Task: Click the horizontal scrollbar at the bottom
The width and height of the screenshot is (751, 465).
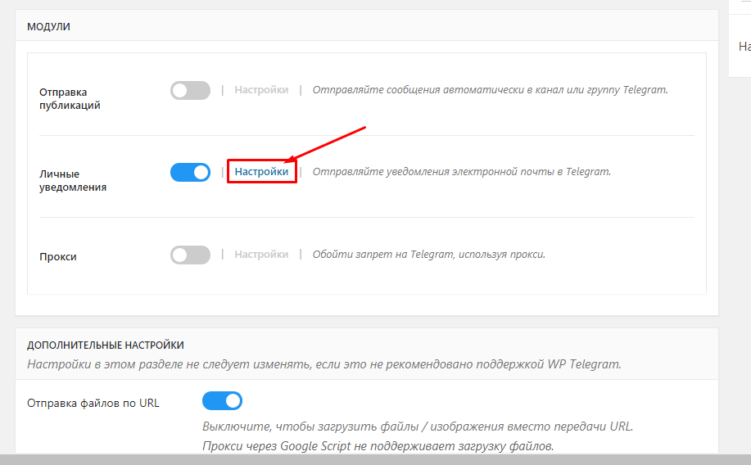Action: pos(375,459)
